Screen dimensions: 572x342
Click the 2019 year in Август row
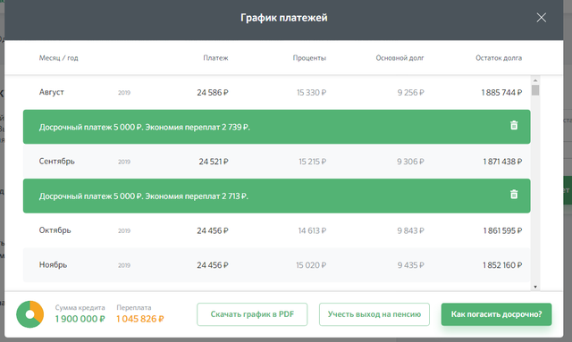click(x=124, y=93)
